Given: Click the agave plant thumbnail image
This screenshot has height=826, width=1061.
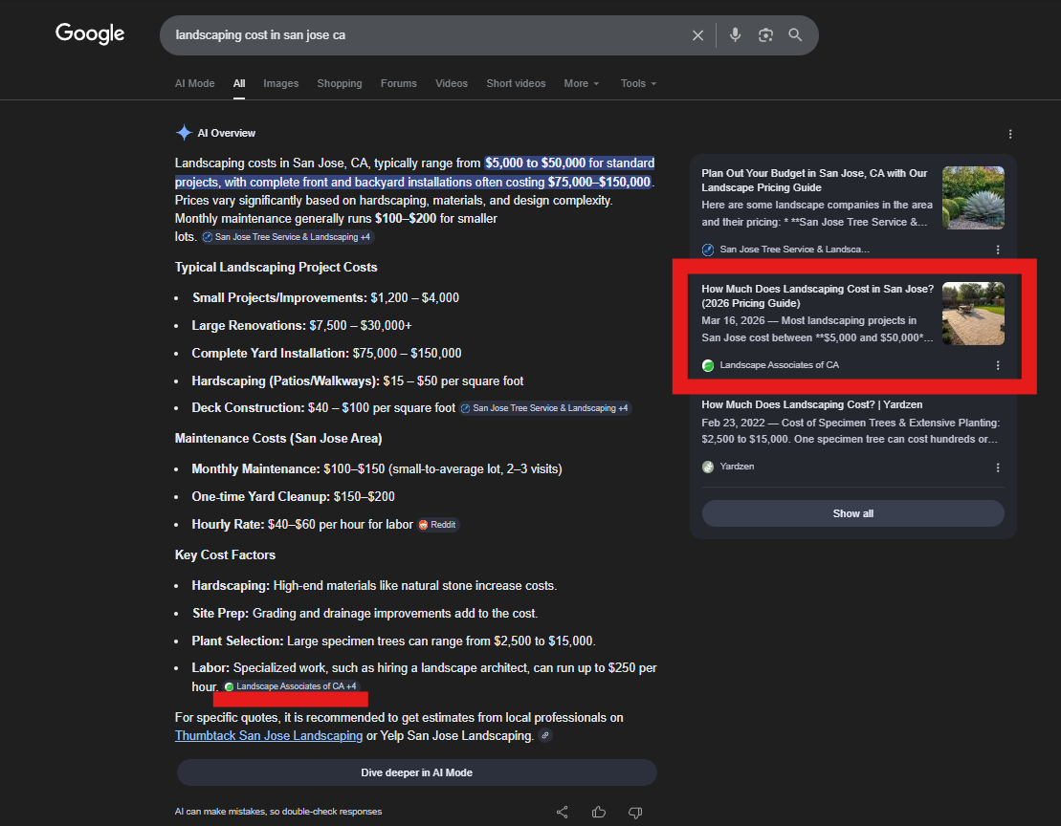Looking at the screenshot, I should 973,197.
